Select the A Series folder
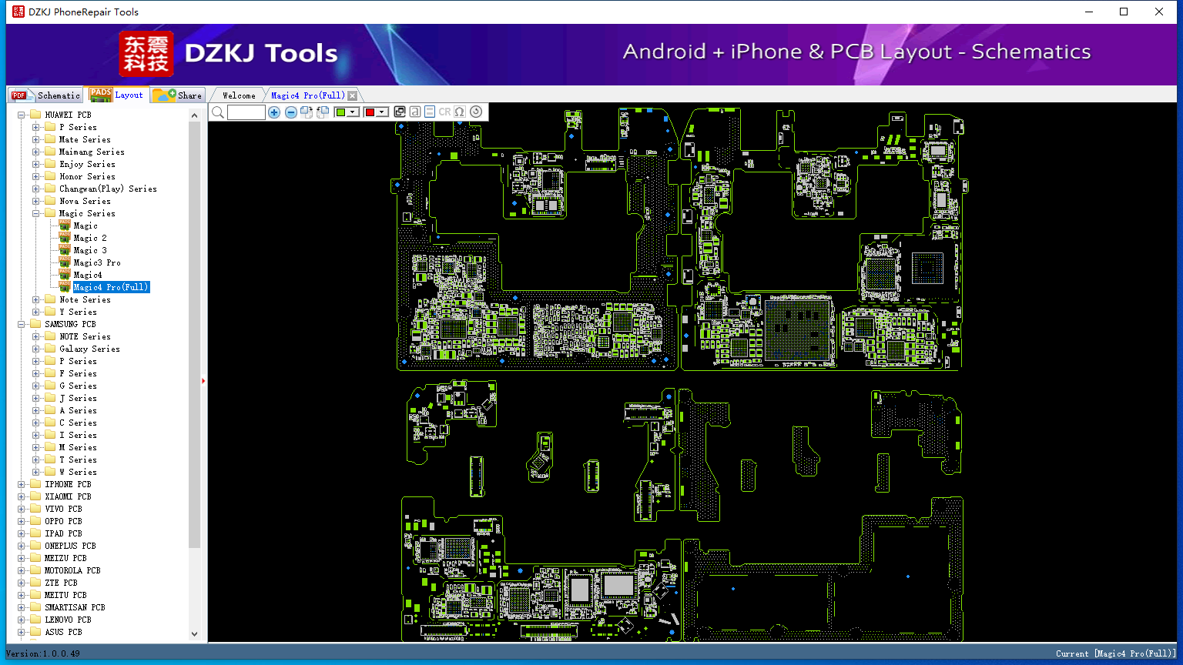The height and width of the screenshot is (665, 1183). point(78,410)
